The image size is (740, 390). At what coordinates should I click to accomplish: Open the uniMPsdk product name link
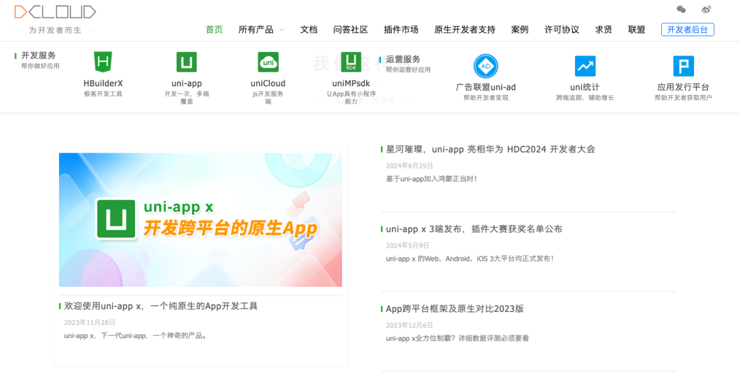tap(351, 83)
